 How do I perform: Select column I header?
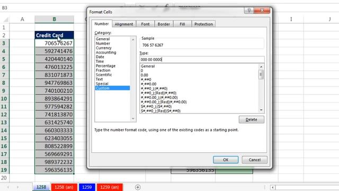point(291,19)
